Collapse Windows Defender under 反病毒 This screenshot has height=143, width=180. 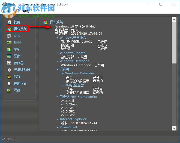(x=63, y=73)
